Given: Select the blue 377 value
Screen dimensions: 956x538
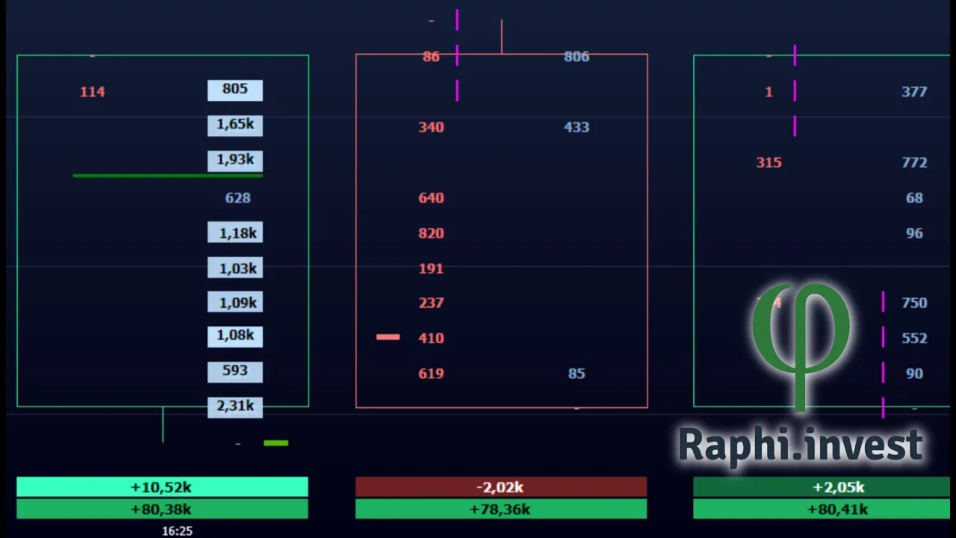Looking at the screenshot, I should [914, 92].
